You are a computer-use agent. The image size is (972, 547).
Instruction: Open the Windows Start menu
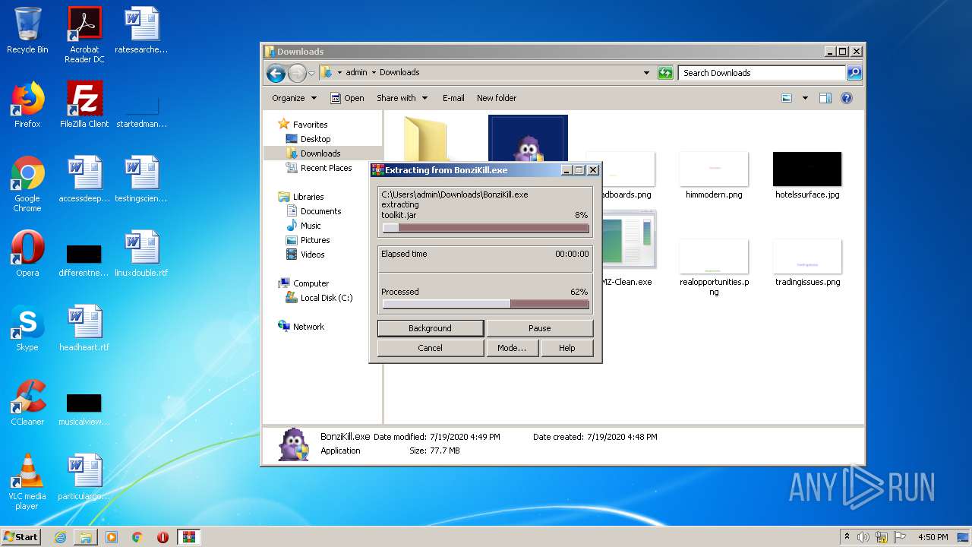21,537
